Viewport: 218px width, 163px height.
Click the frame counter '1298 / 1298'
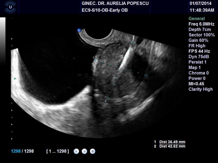(22, 151)
